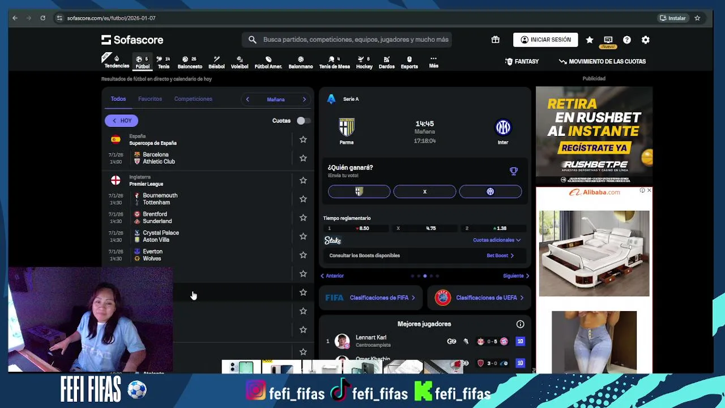Screen dimensions: 725x408
Task: Switch to the Todos tab
Action: (118, 99)
